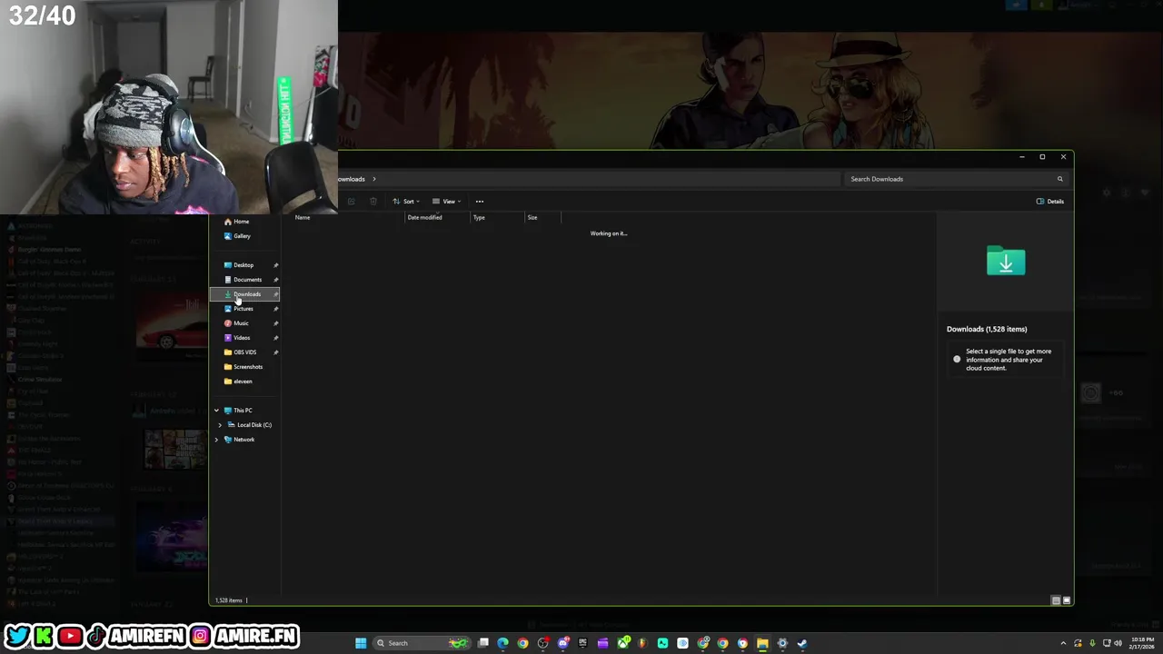The width and height of the screenshot is (1163, 654).
Task: Sort by the Type column header
Action: tap(479, 218)
